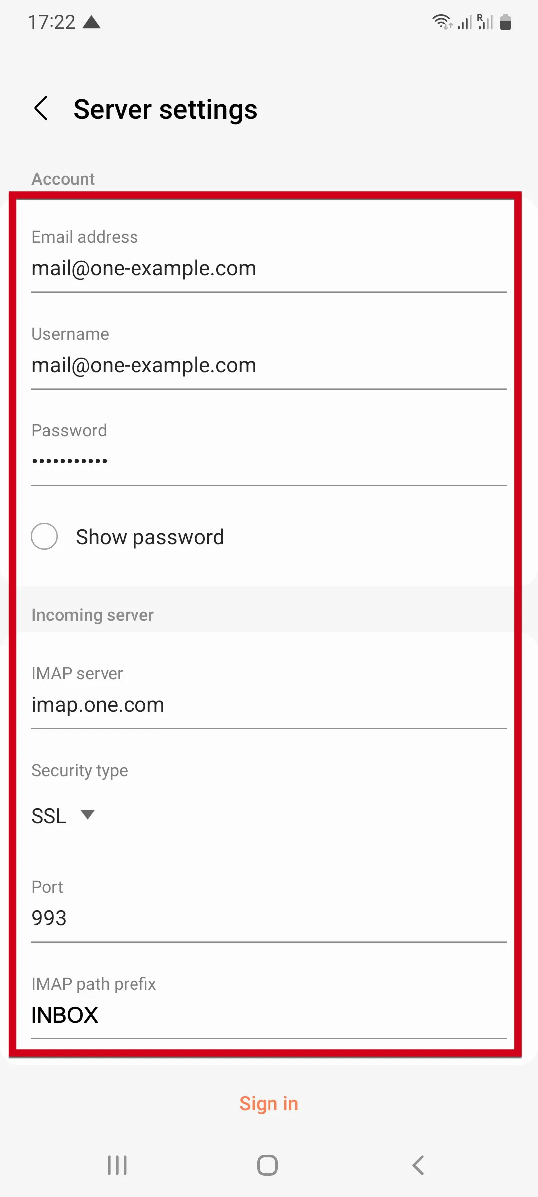Tap the back arrow beside Server settings

point(42,108)
